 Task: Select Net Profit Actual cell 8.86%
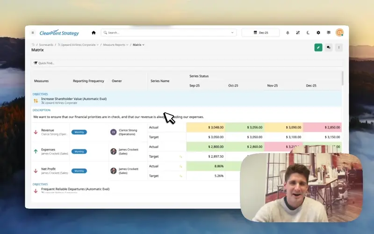point(206,166)
